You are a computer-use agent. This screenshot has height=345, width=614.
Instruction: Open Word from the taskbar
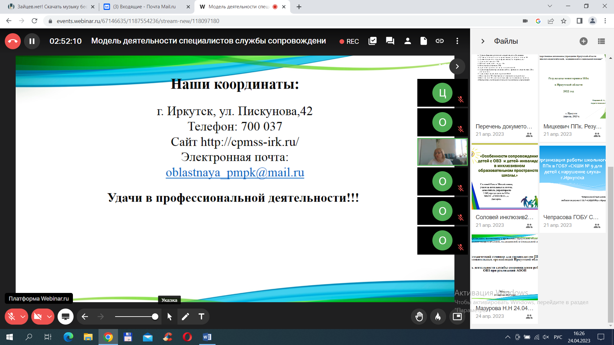[x=207, y=337]
